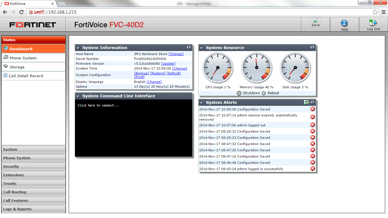The width and height of the screenshot is (388, 218).
Task: Click the Default configuration link
Action: pos(174,73)
